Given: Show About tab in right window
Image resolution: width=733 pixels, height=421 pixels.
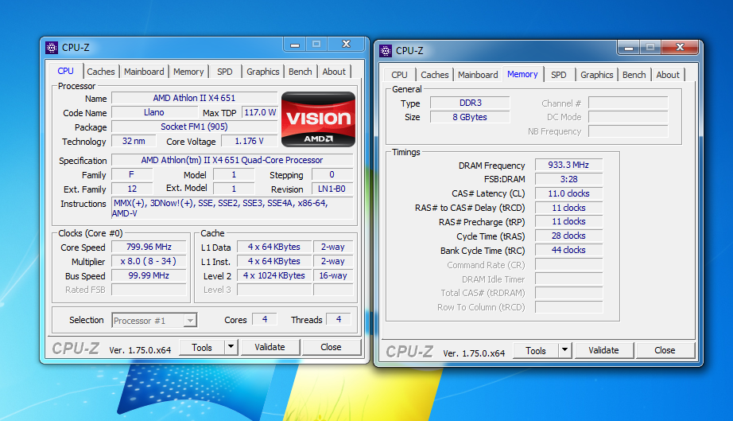Looking at the screenshot, I should 668,75.
